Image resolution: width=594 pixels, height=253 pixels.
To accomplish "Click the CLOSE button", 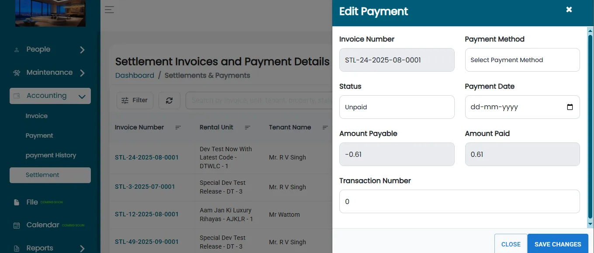I will (511, 244).
